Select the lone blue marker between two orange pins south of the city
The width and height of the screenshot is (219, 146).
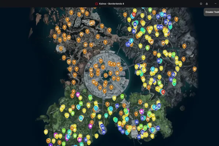[117, 106]
